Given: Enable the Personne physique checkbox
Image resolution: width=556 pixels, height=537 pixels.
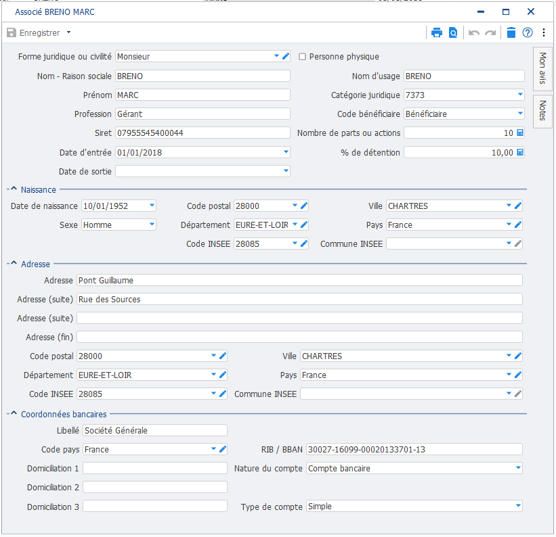Looking at the screenshot, I should (x=303, y=57).
